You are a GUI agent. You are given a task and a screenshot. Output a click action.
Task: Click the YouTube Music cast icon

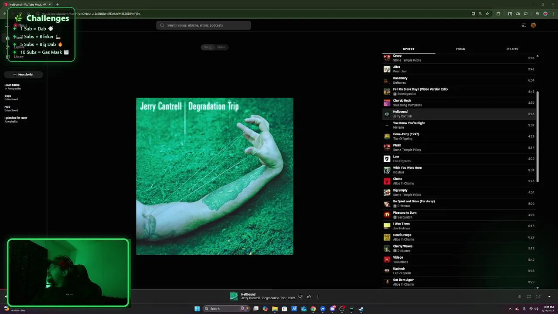(524, 25)
